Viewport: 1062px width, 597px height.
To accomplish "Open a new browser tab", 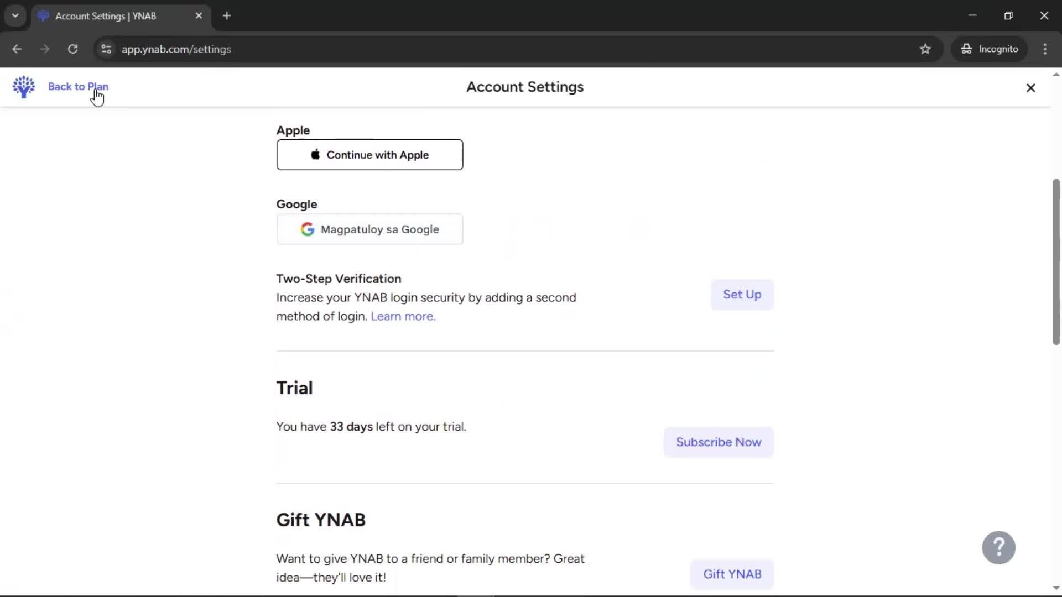I will (x=227, y=16).
